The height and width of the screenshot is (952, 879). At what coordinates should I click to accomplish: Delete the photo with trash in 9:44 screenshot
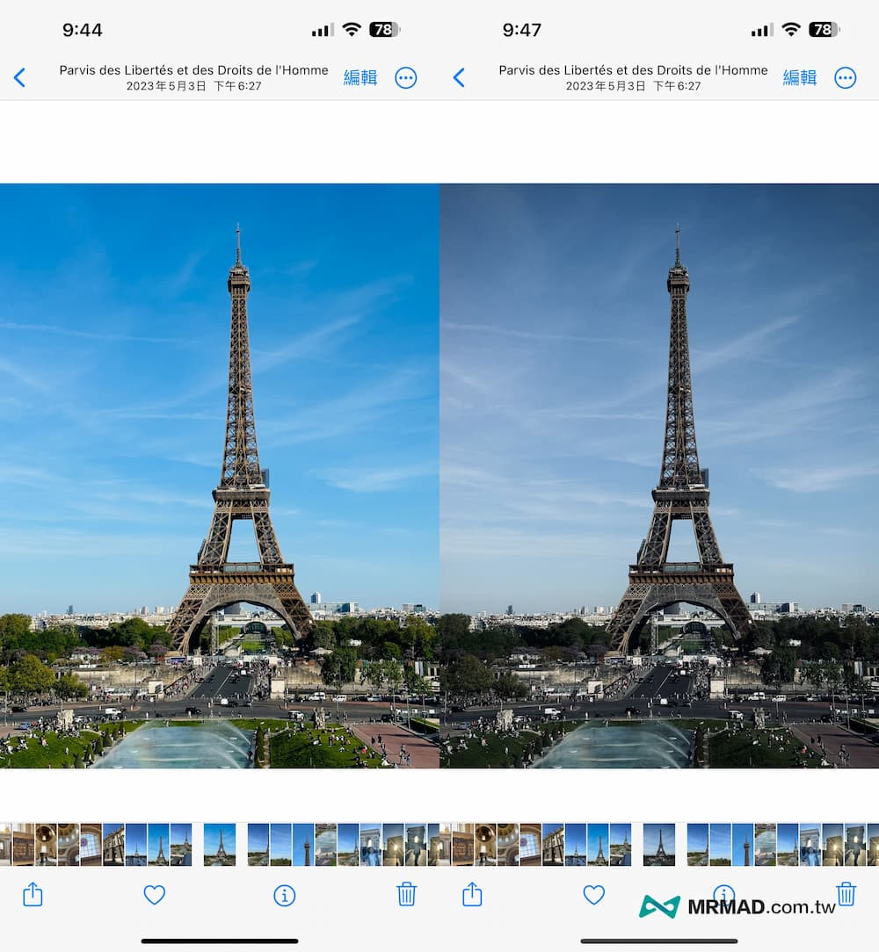point(407,894)
